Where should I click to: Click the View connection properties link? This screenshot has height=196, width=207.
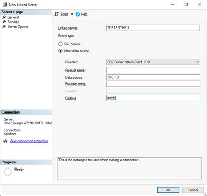[x=28, y=141]
